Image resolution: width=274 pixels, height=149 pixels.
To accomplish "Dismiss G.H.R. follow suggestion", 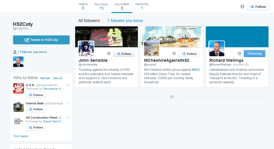I will point(68,85).
